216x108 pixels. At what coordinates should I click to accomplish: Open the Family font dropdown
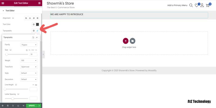click(x=29, y=45)
